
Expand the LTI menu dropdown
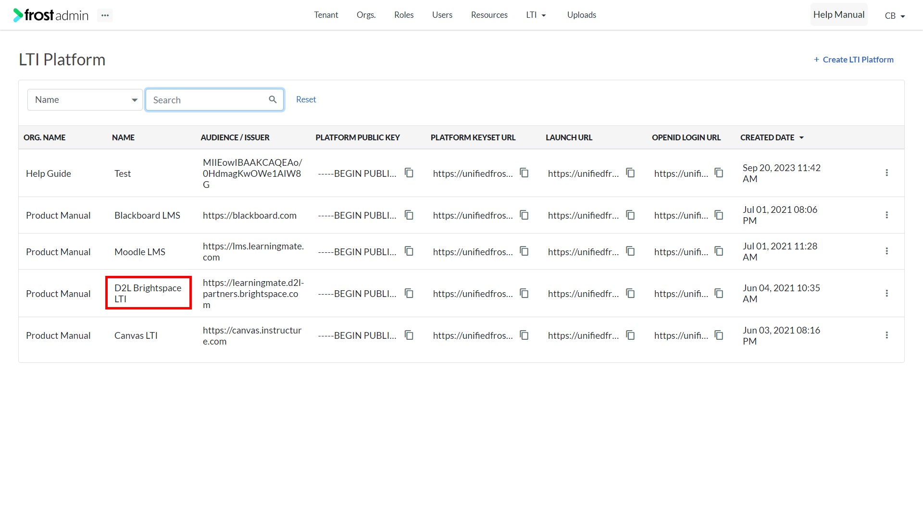(536, 15)
